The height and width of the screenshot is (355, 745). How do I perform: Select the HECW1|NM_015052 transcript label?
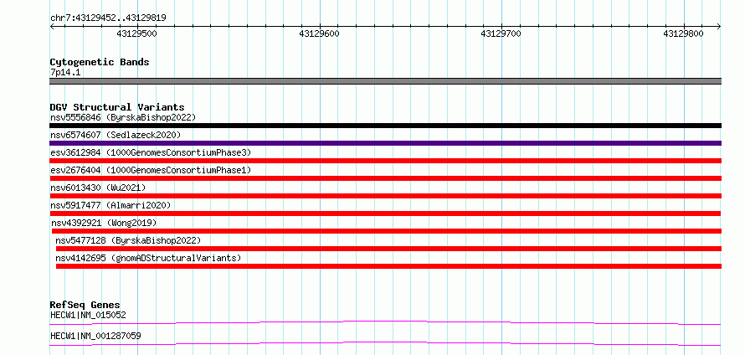tap(88, 315)
